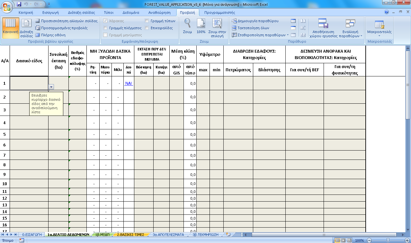Click Πετρώματος column header
Image resolution: width=411 pixels, height=243 pixels.
[x=238, y=70]
